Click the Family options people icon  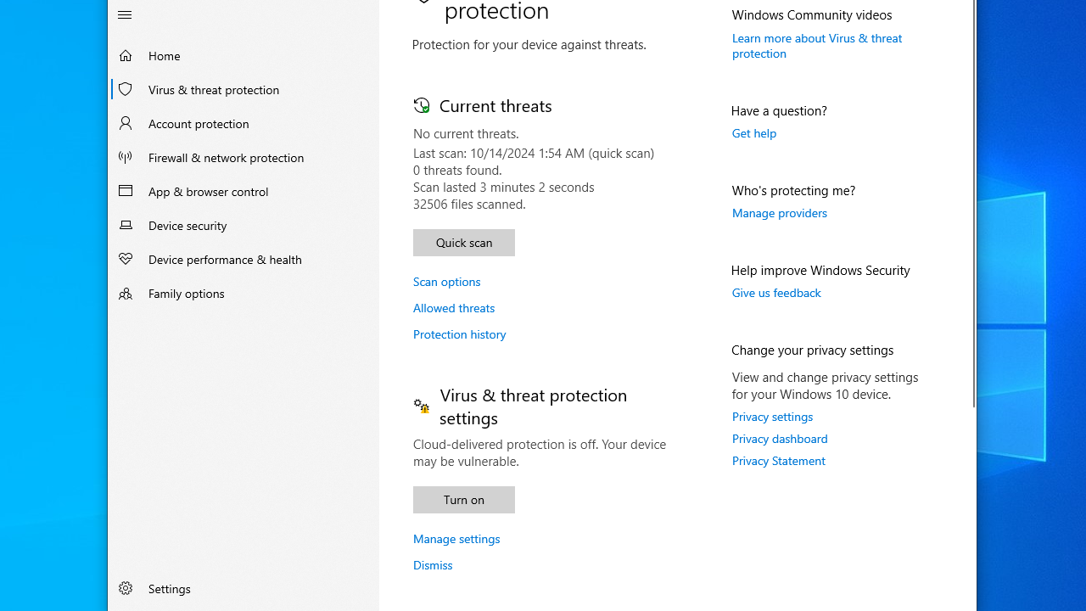coord(126,293)
